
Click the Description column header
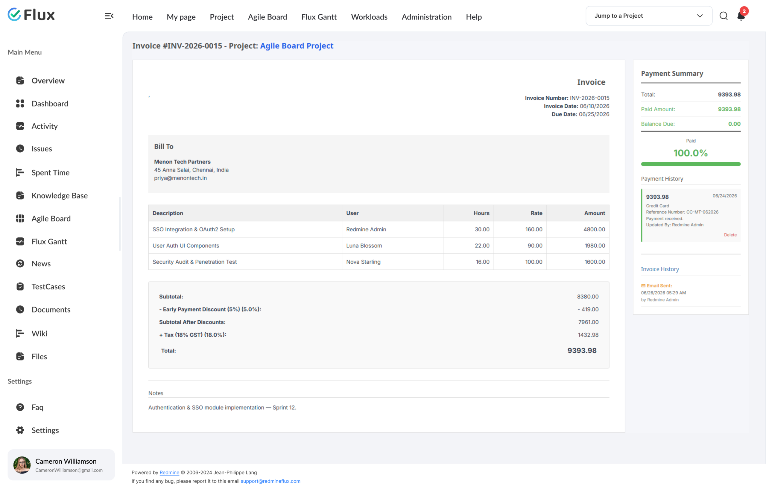click(x=245, y=213)
